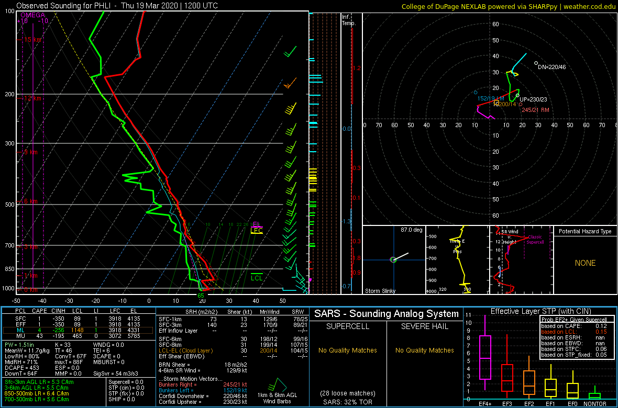Click the based on CAPE probability row

574,326
